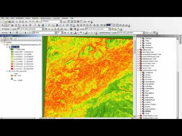The height and width of the screenshot is (136, 182).
Task: Click the Save icon in standard toolbar
Action: (9, 22)
